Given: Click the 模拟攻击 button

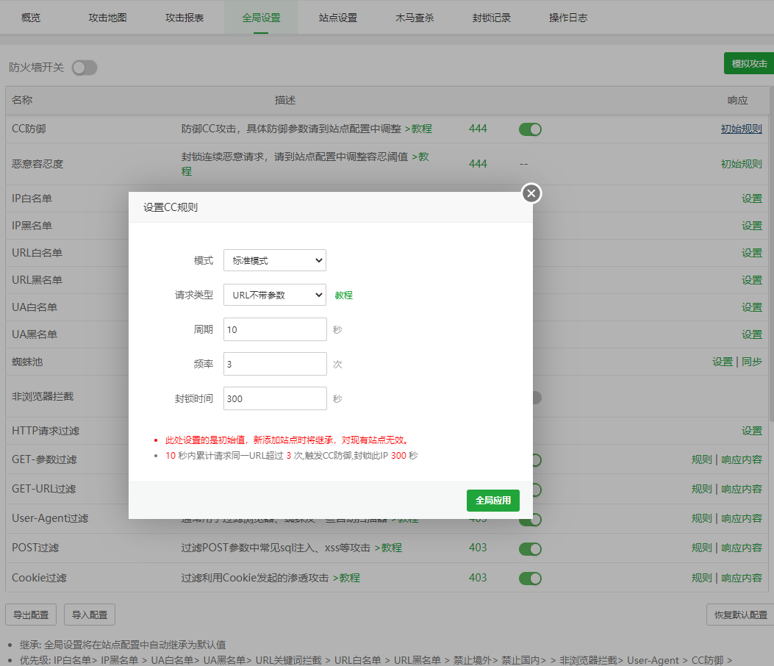Looking at the screenshot, I should pyautogui.click(x=749, y=63).
